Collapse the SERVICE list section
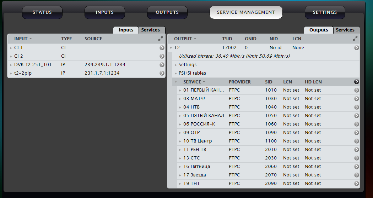The height and width of the screenshot is (198, 373). [x=176, y=82]
